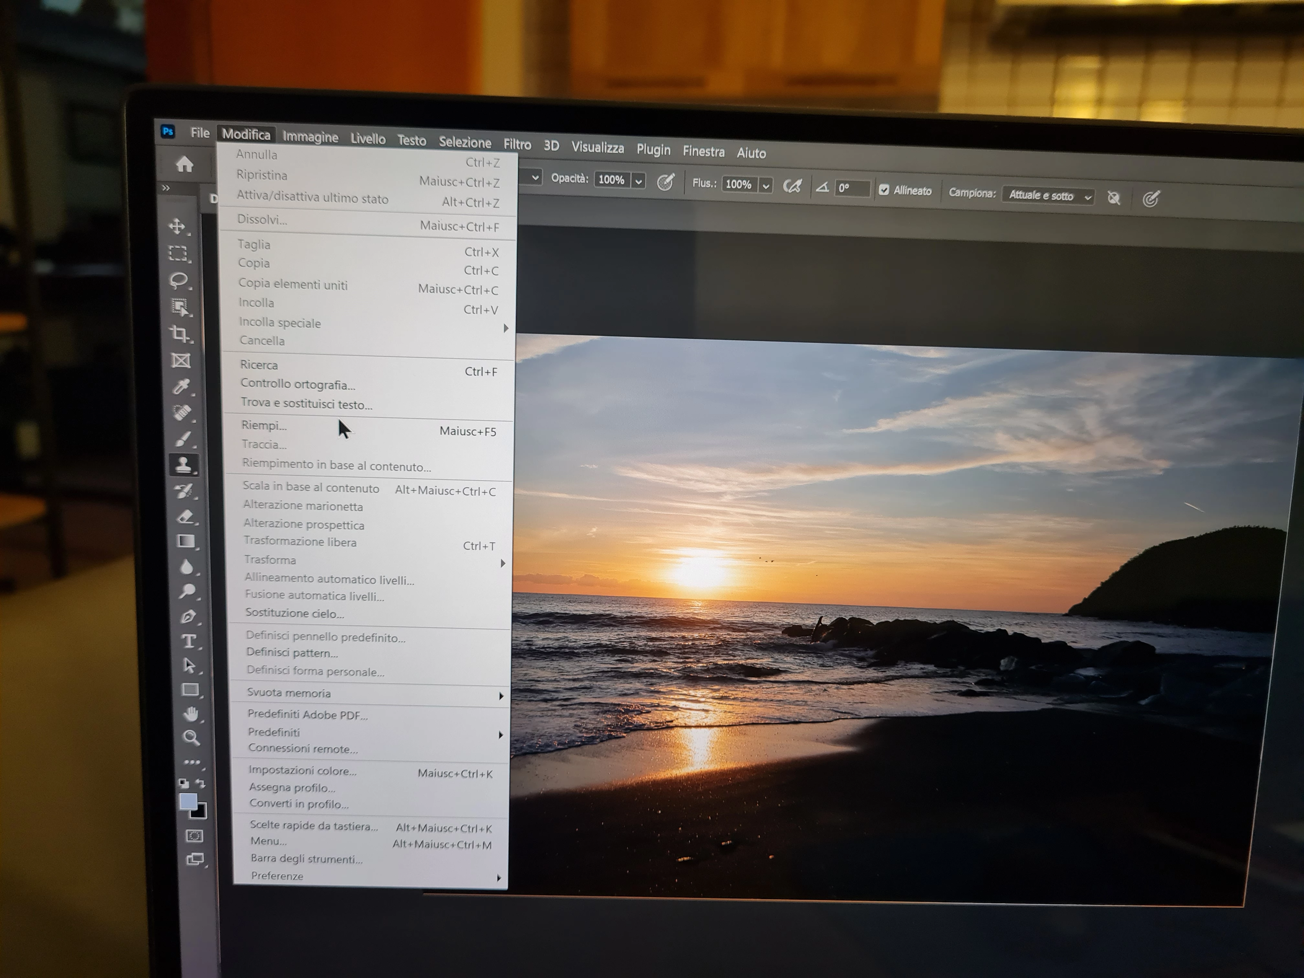Select the Brush tool

183,439
